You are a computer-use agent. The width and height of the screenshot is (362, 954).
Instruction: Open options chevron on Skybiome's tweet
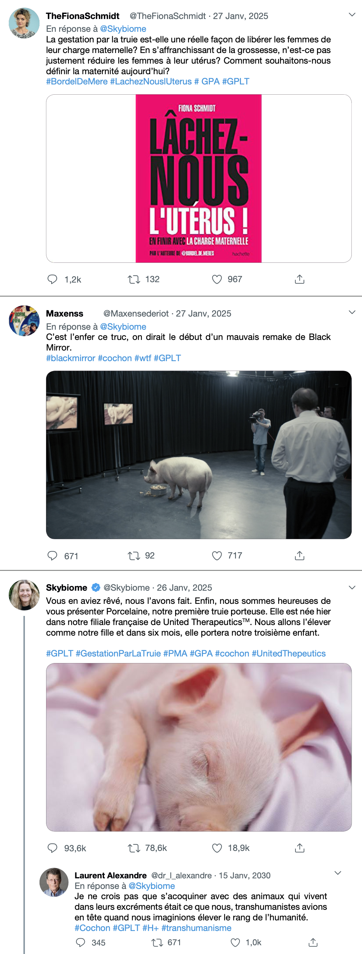[352, 587]
